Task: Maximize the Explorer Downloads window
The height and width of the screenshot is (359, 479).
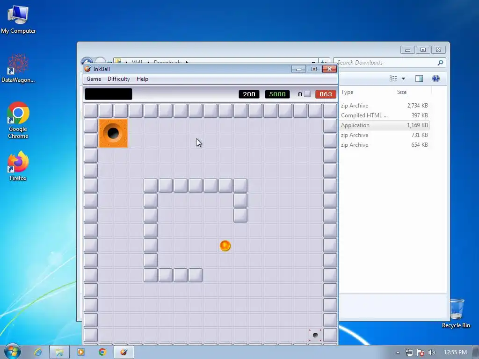Action: (x=423, y=50)
